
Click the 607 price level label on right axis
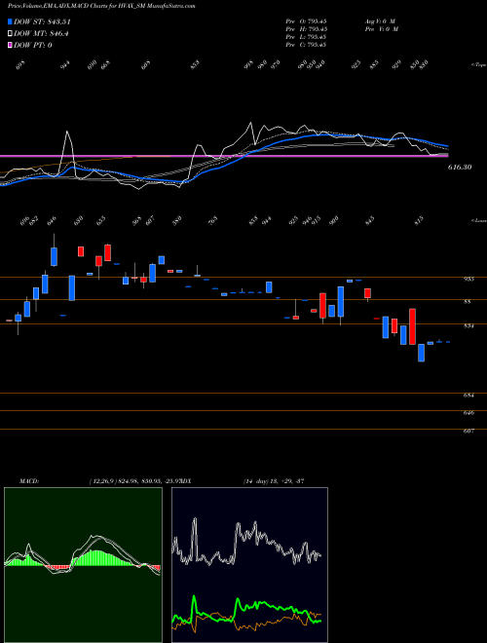[x=468, y=431]
